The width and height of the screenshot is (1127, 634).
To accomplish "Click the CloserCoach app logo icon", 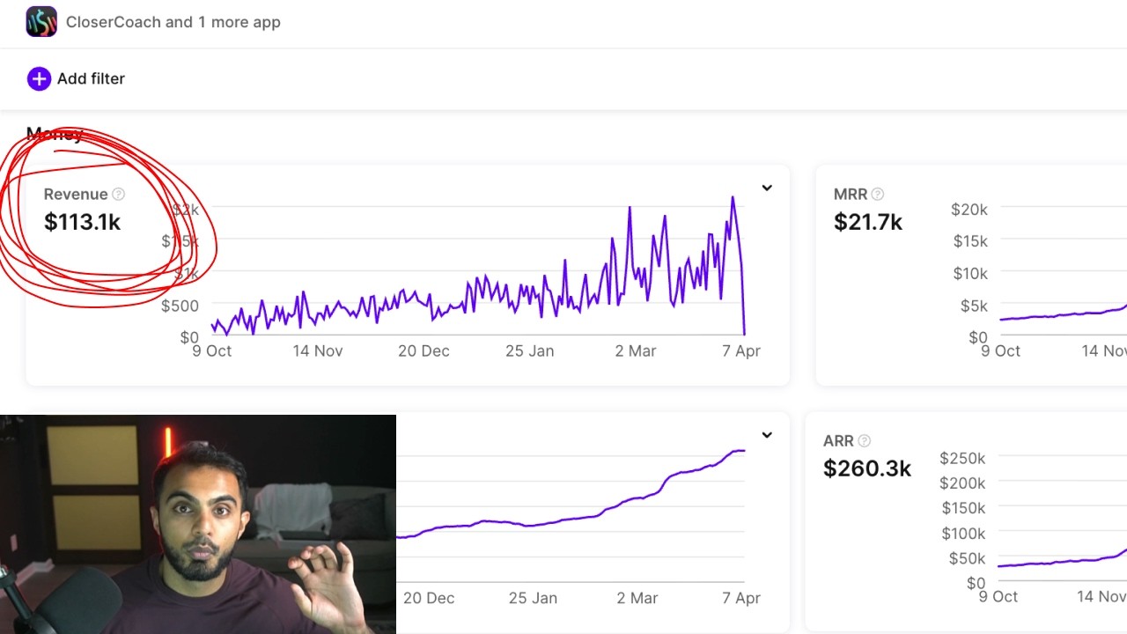I will [x=41, y=22].
